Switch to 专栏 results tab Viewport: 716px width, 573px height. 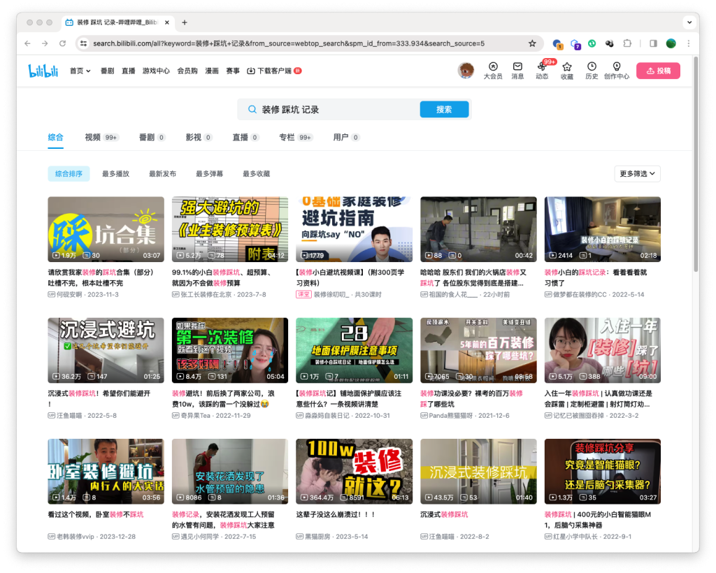[287, 138]
